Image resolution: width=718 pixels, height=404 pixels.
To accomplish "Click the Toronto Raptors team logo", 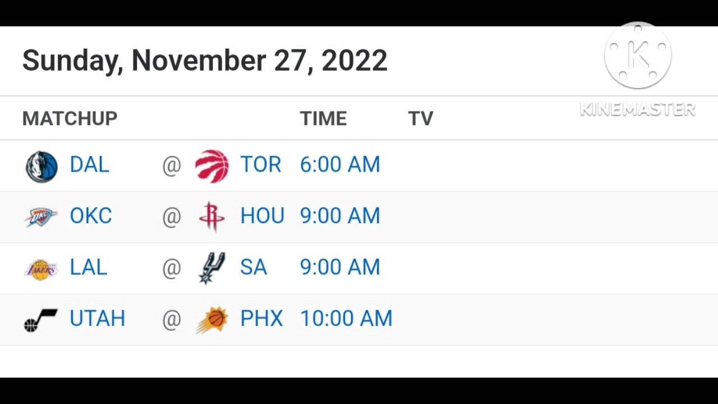I will pyautogui.click(x=212, y=166).
